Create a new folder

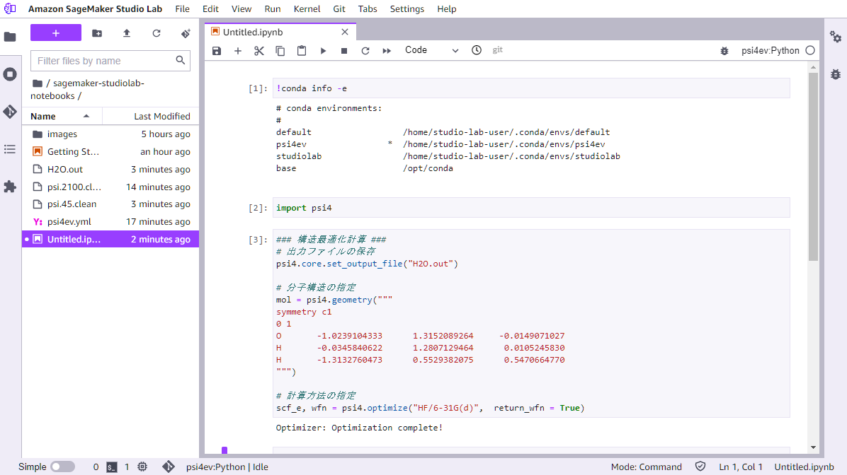point(97,33)
